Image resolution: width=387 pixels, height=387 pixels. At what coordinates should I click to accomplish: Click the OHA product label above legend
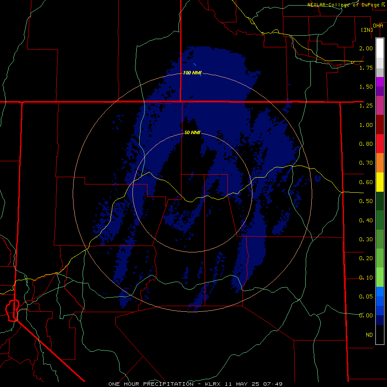(378, 26)
